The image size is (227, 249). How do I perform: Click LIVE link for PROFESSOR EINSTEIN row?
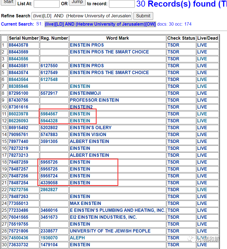click(202, 100)
